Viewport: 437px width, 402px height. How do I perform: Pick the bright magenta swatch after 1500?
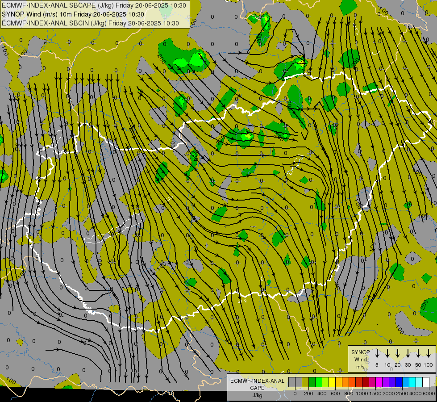tap(379, 382)
